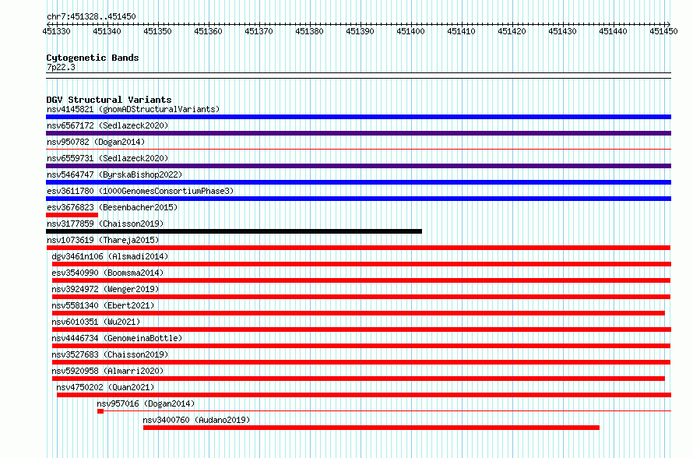This screenshot has height=458, width=693.
Task: Select the red bar under nsv3924972
Action: [x=361, y=297]
